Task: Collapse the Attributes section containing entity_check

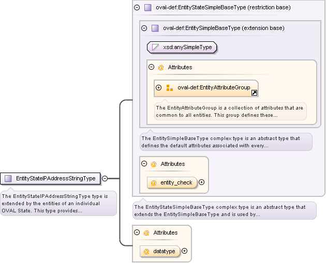Action: click(144, 164)
